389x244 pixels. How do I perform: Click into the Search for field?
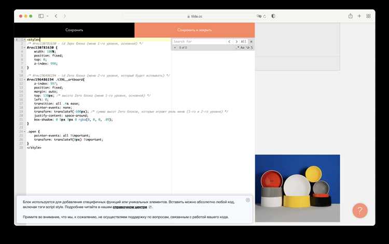[199, 41]
